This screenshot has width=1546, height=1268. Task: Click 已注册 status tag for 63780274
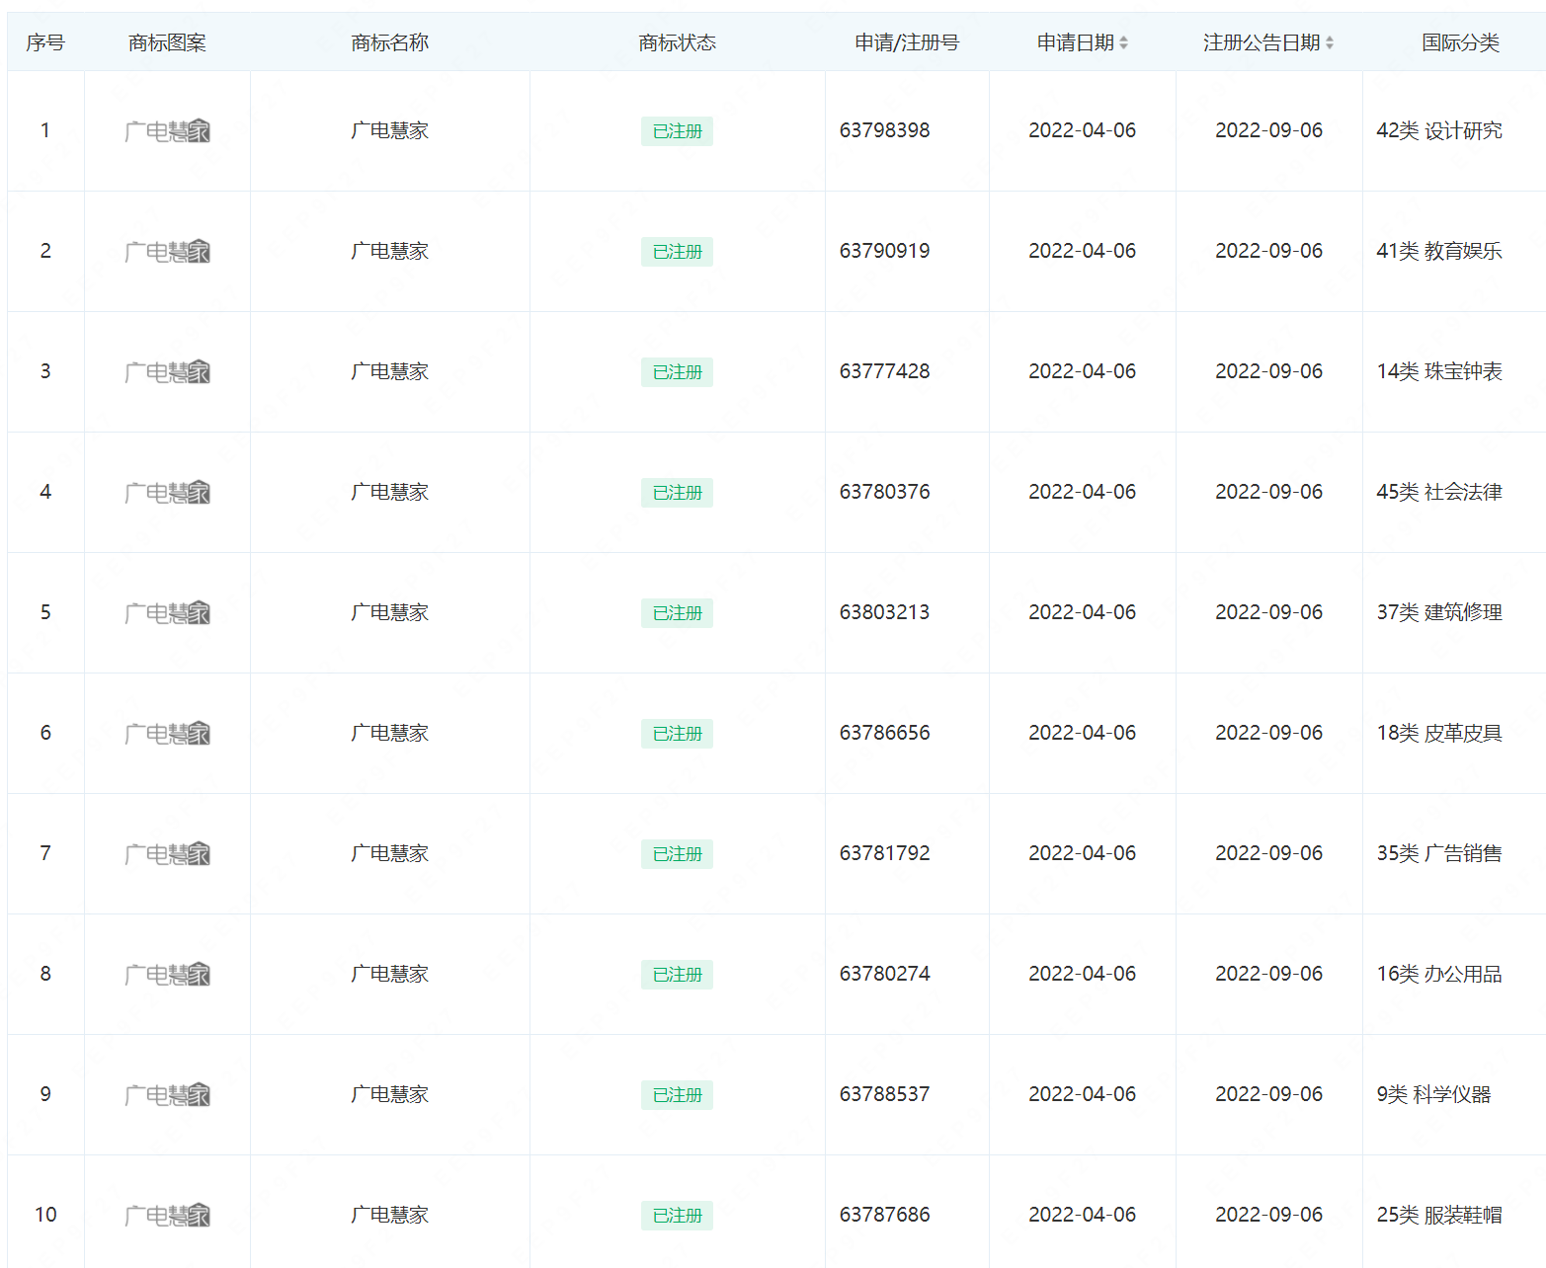click(x=677, y=975)
